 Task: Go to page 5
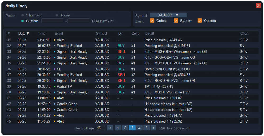coord(147,128)
